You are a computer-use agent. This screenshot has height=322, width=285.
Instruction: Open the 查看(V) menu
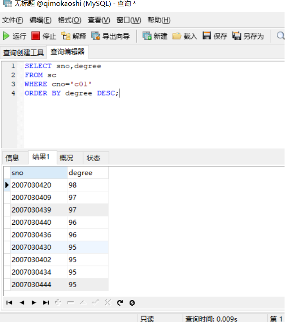pyautogui.click(x=99, y=20)
